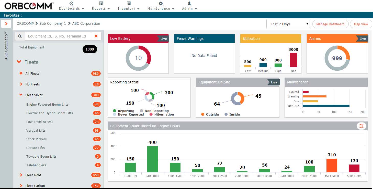373x189 pixels.
Task: Click the search magnifier icon
Action: click(20, 36)
